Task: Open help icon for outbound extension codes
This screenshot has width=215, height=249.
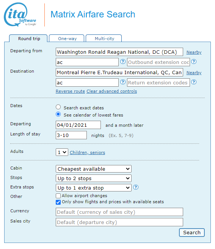Action: [x=194, y=62]
